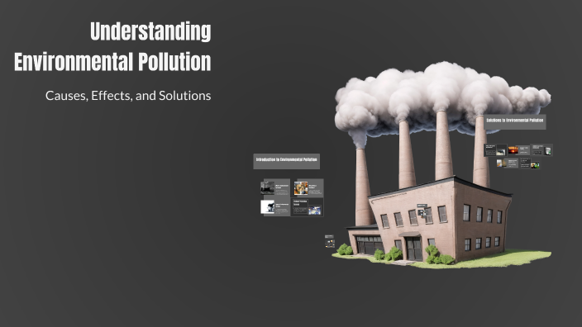
Task: Open the black-and-white factory photo thumbnail
Action: click(267, 188)
